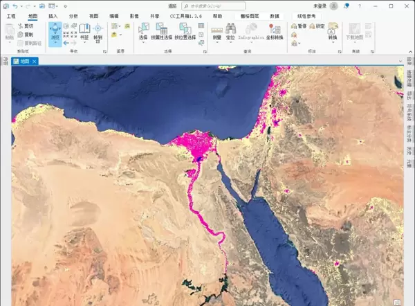Close the 地图 map view tab
This screenshot has width=415, height=306.
(35, 61)
